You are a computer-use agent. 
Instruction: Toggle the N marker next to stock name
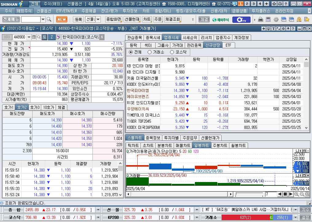click(x=102, y=37)
